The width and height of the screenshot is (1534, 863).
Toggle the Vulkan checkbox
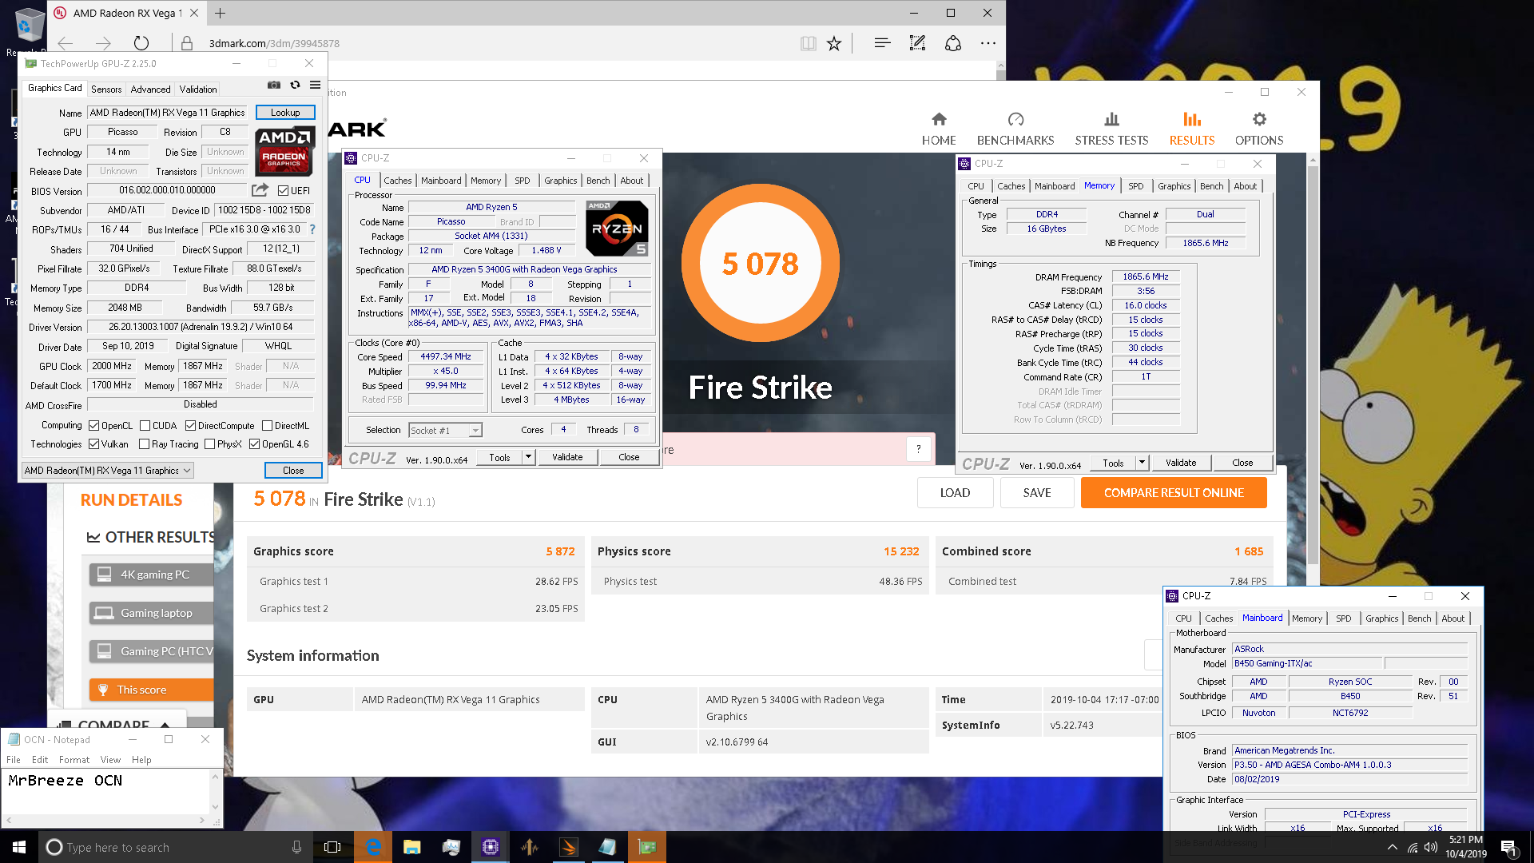click(x=93, y=444)
